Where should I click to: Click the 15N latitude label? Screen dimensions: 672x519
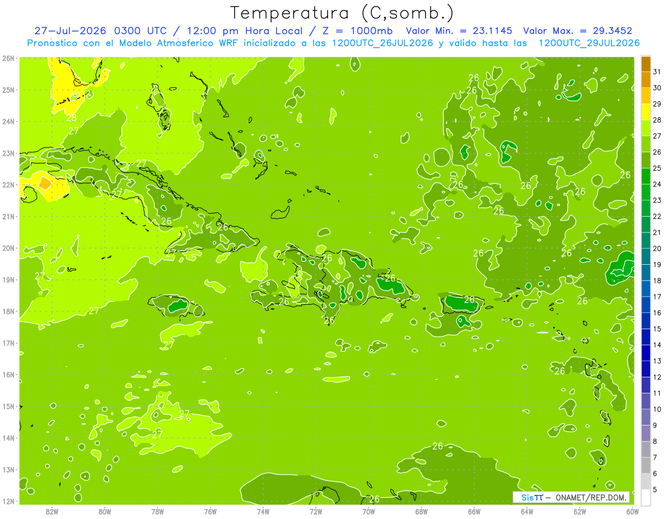8,406
